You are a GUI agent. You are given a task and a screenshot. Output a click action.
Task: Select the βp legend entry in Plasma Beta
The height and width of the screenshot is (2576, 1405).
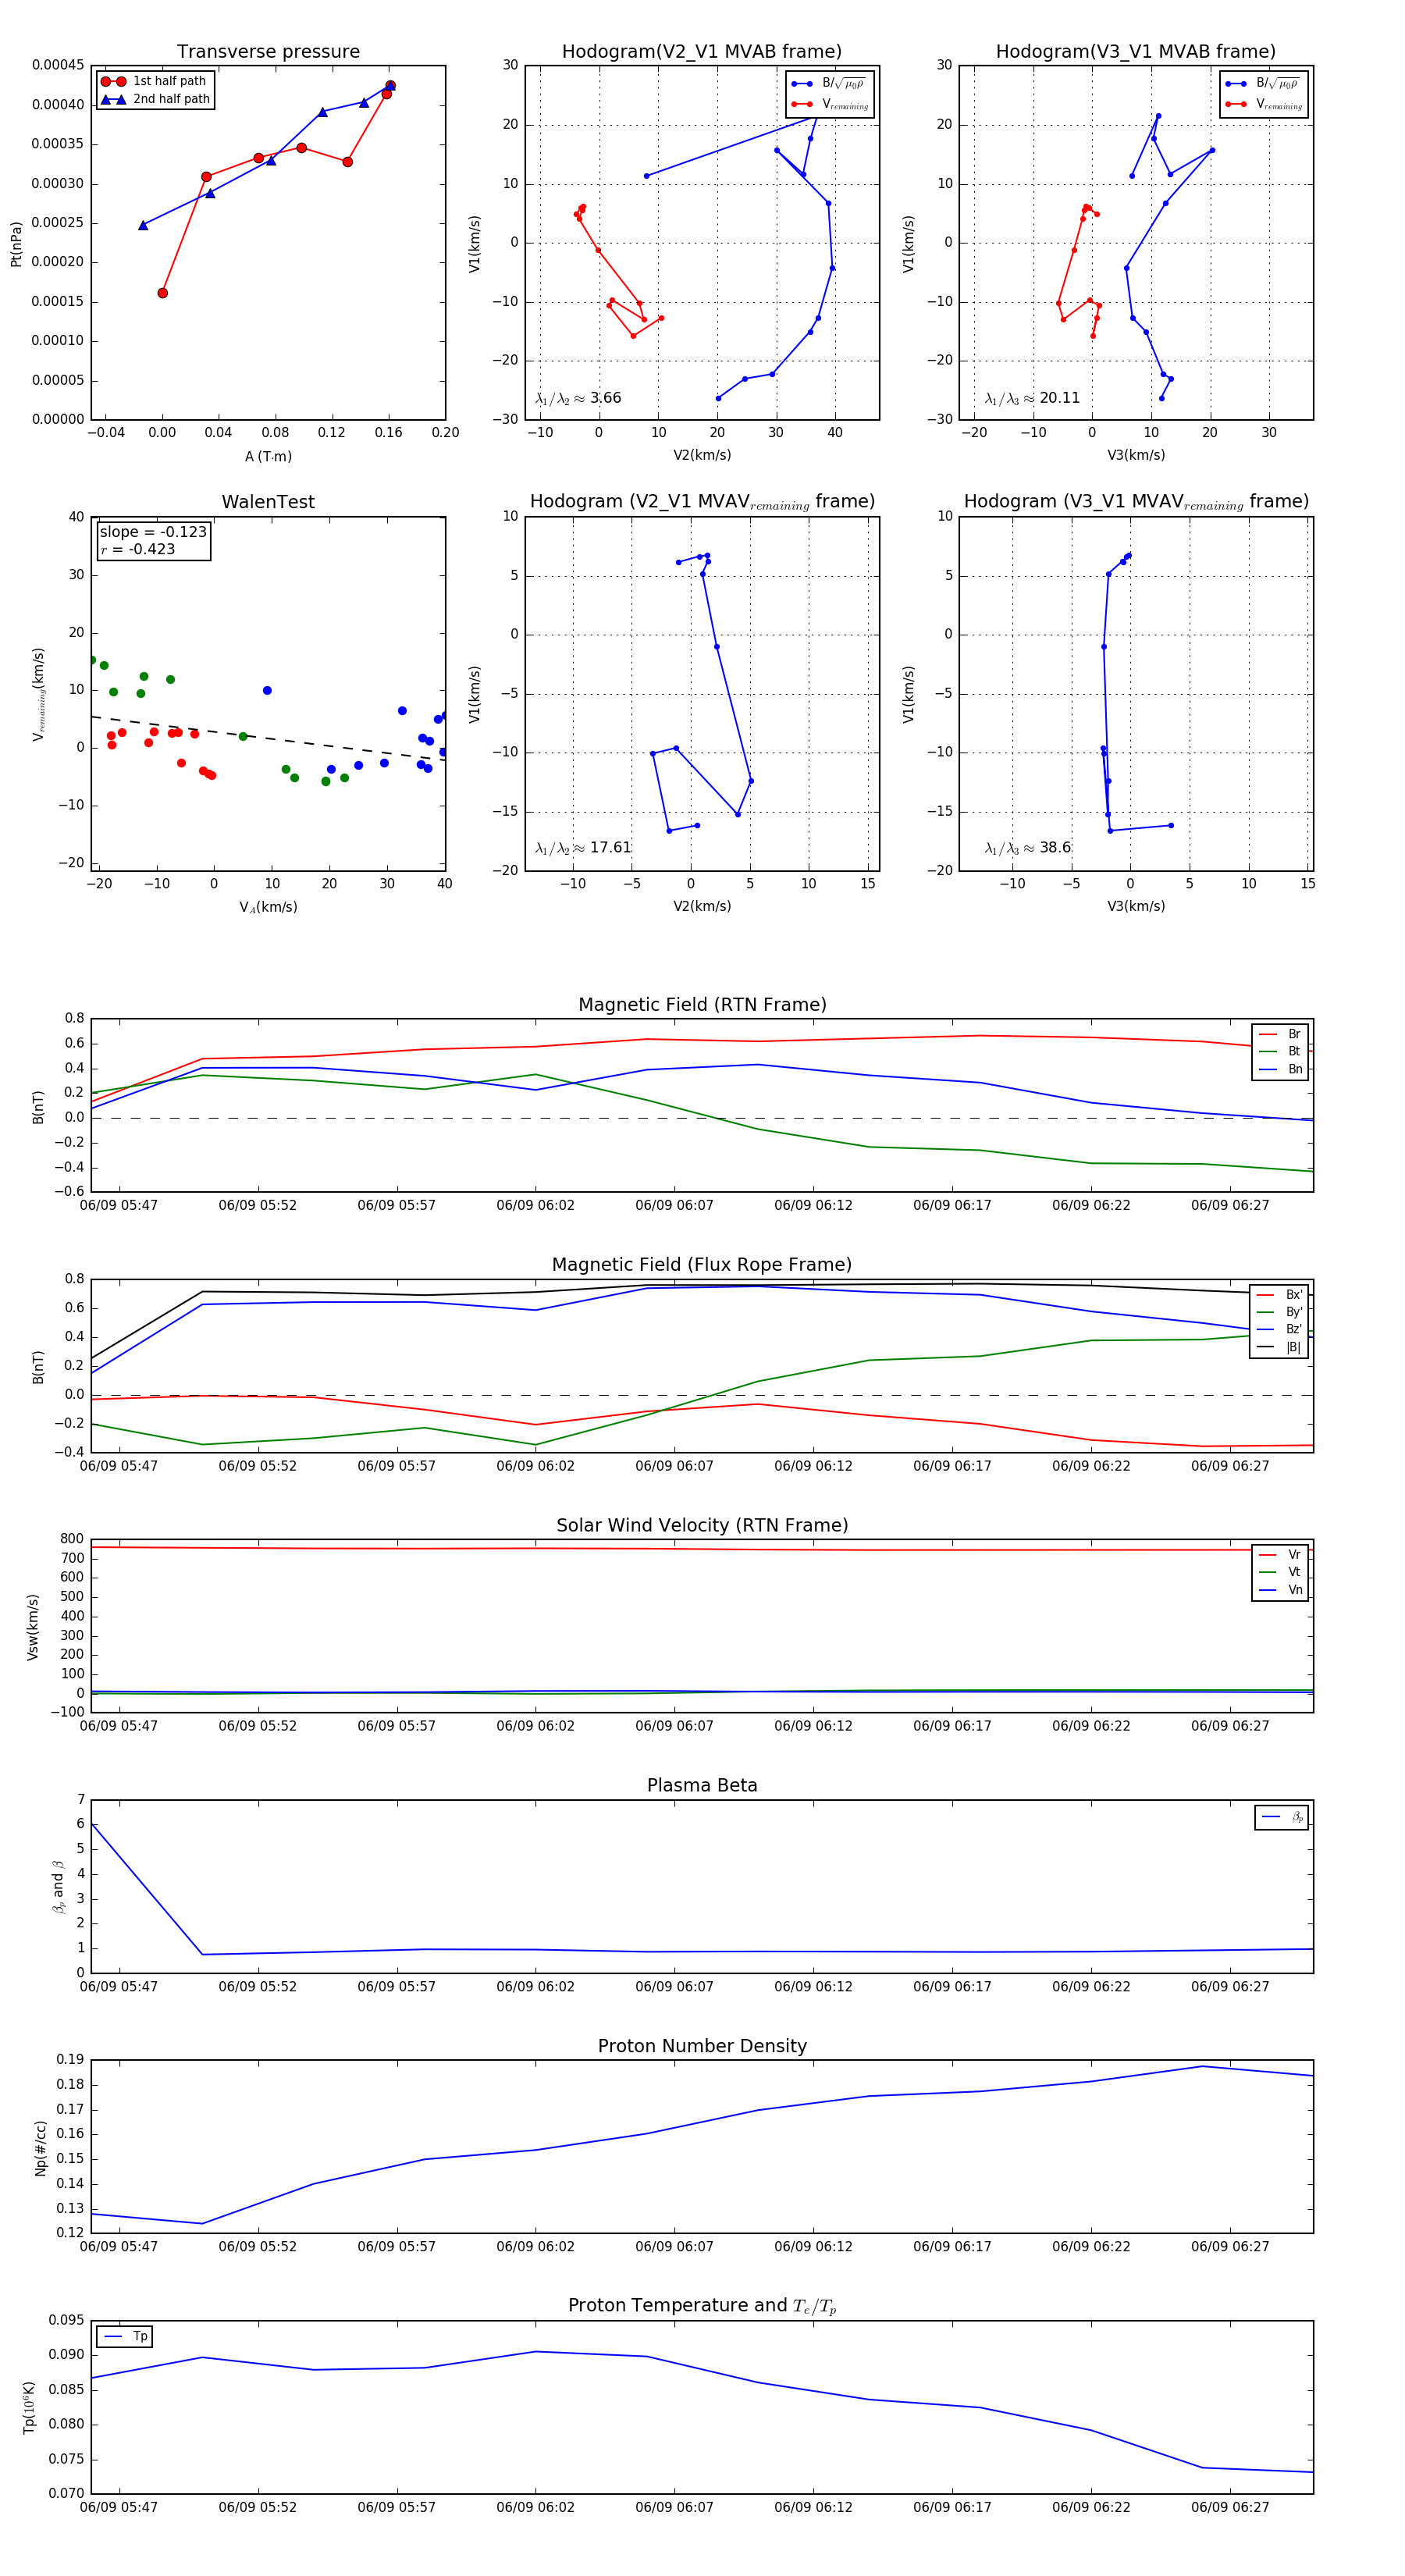pyautogui.click(x=1282, y=1817)
